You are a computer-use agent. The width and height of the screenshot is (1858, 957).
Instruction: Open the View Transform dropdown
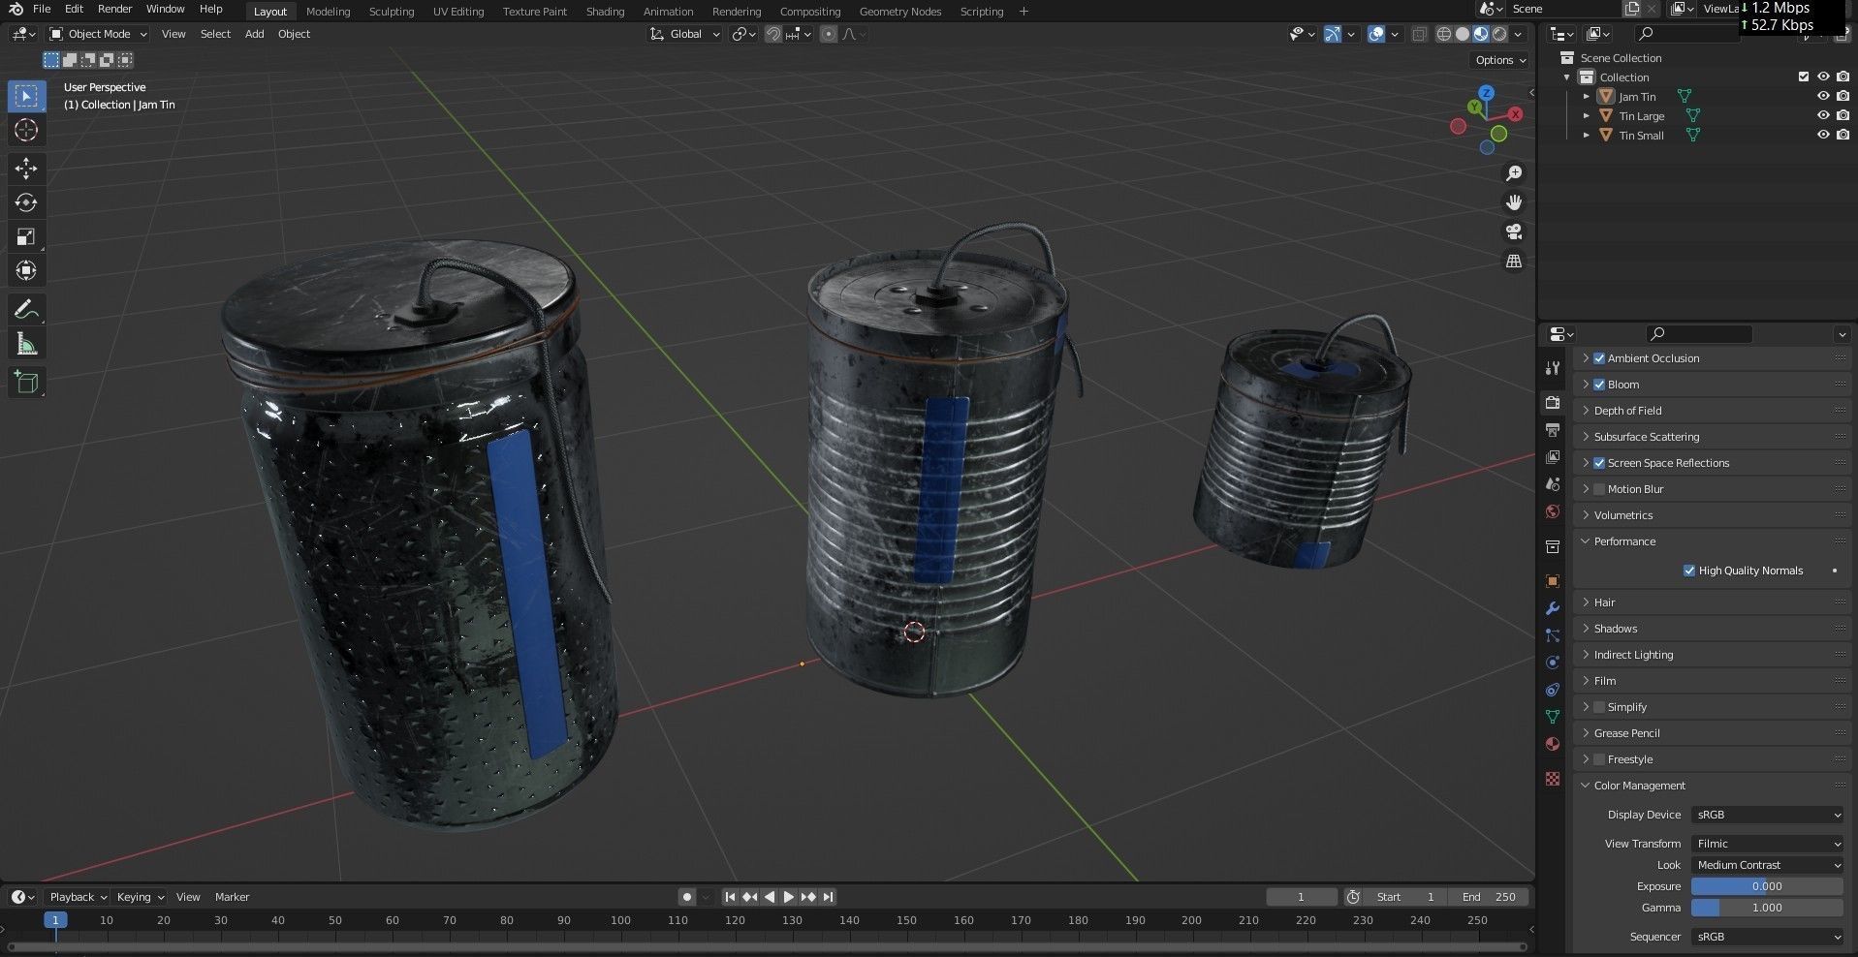pos(1767,844)
